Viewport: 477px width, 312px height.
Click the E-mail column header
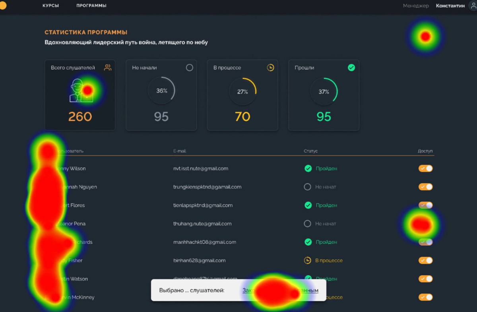[x=180, y=151]
